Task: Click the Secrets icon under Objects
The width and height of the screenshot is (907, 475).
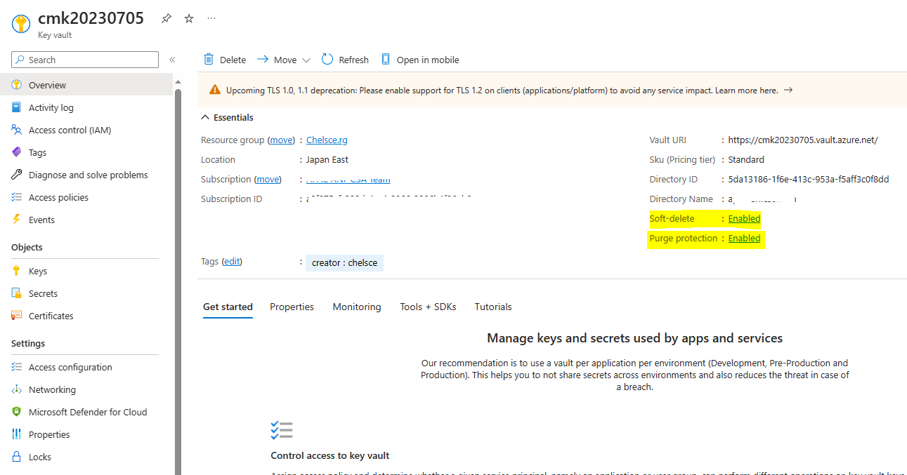Action: coord(17,293)
